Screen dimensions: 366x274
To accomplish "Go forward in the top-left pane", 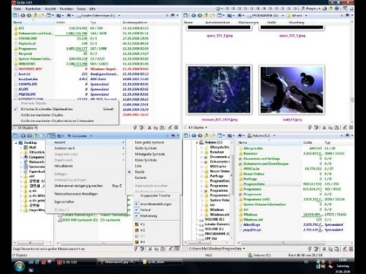I will click(x=29, y=15).
